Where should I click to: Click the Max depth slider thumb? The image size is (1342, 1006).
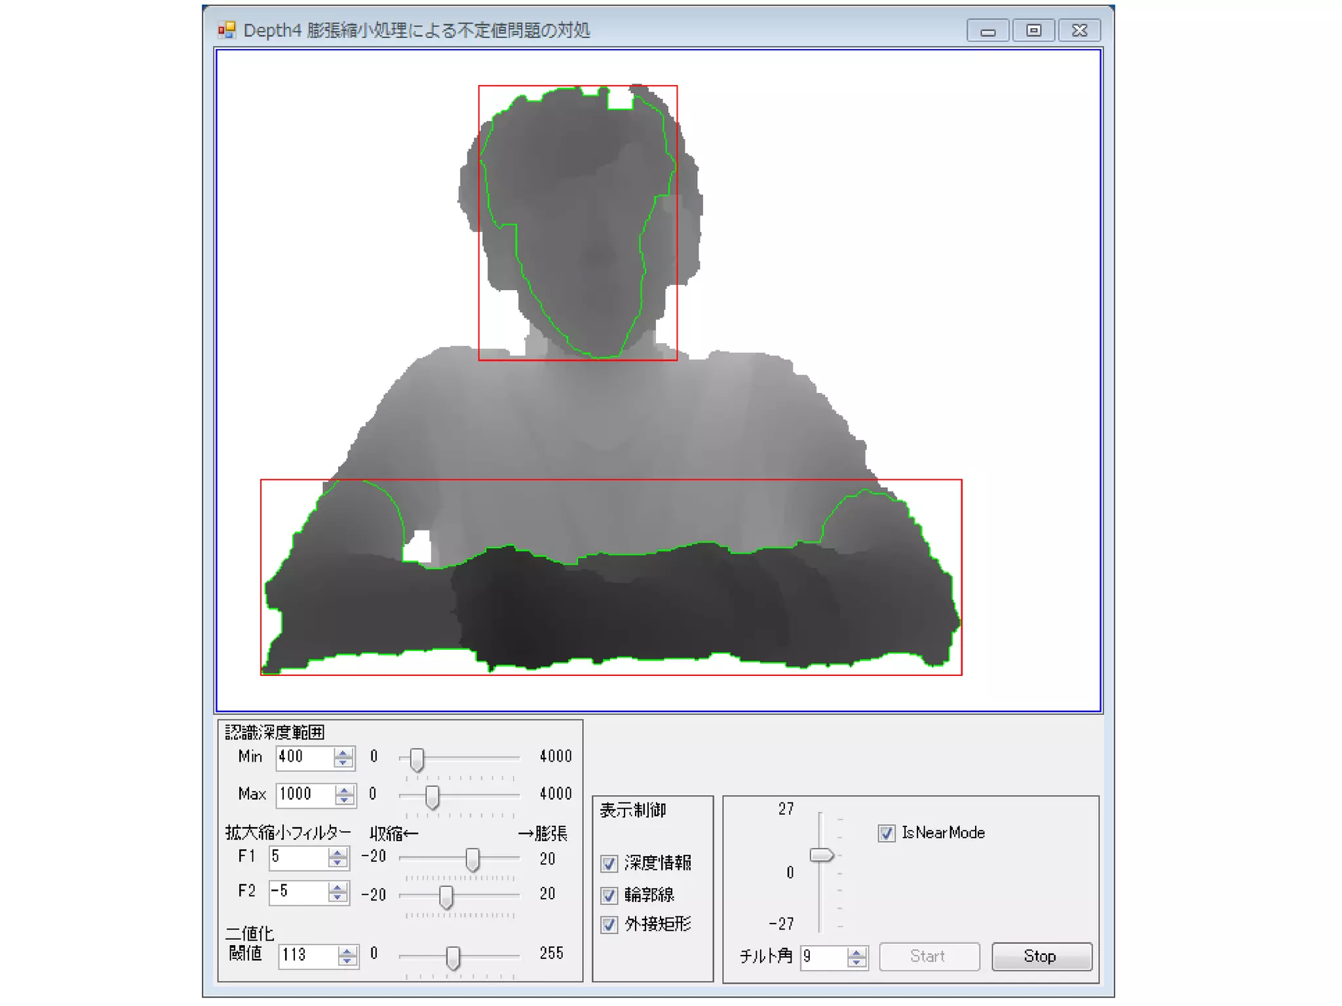432,797
